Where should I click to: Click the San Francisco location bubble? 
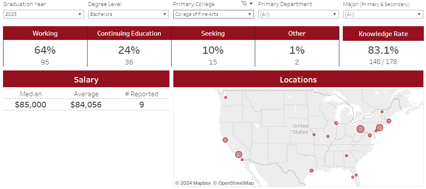pyautogui.click(x=225, y=140)
